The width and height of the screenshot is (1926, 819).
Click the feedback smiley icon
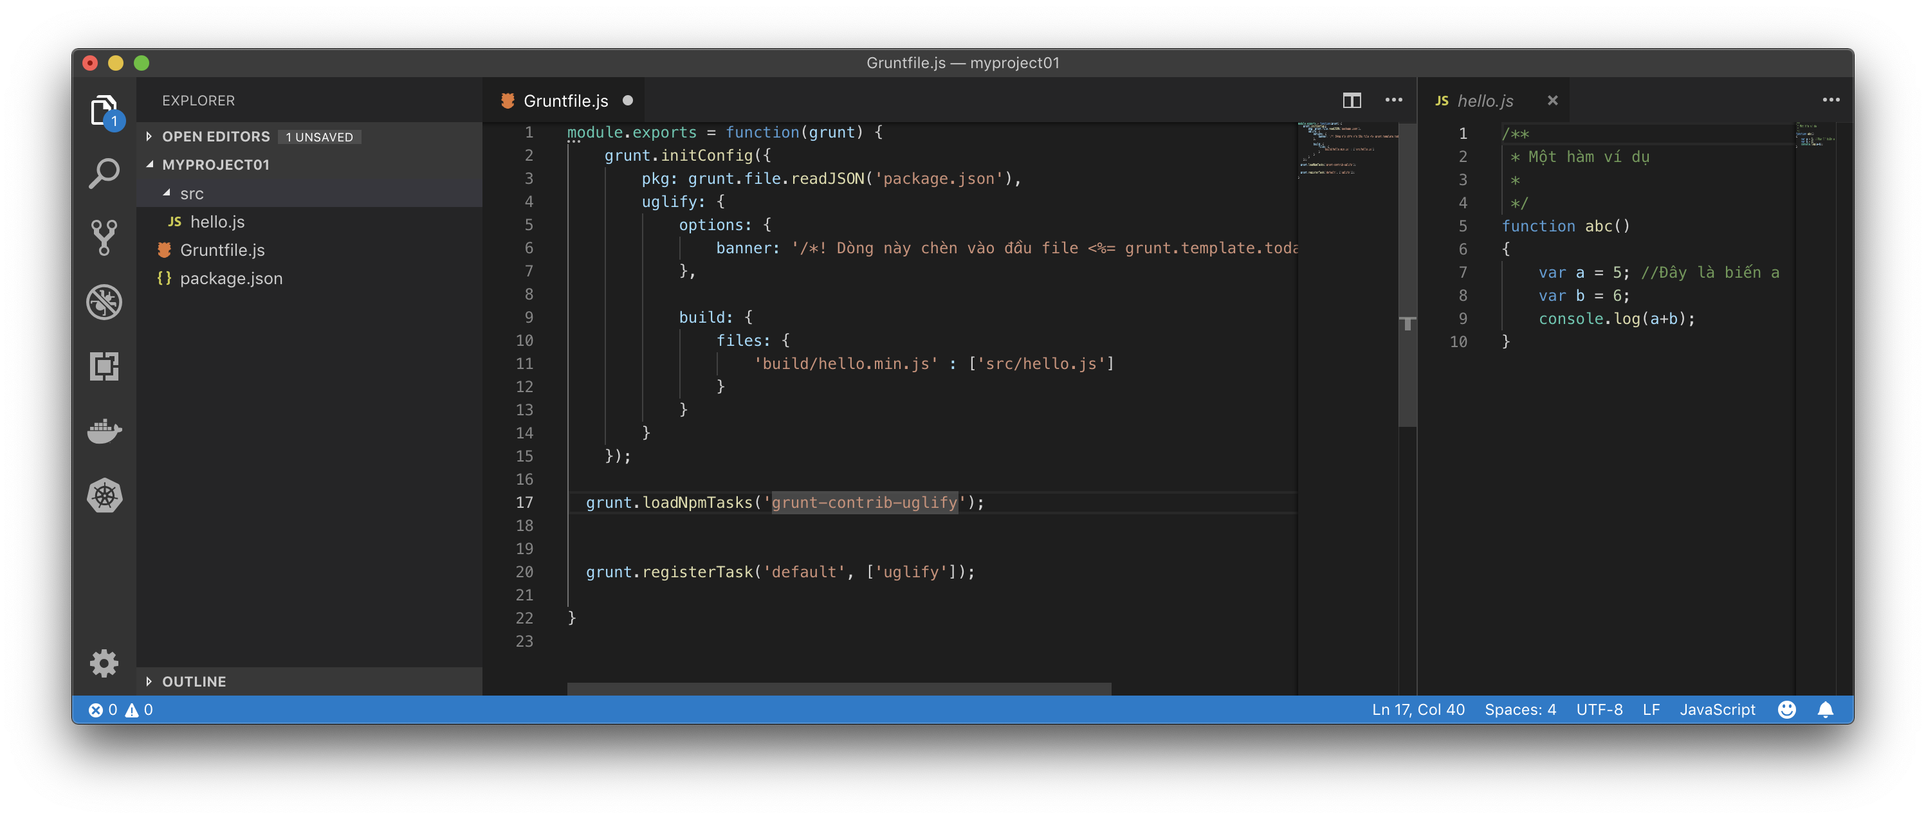pos(1786,710)
